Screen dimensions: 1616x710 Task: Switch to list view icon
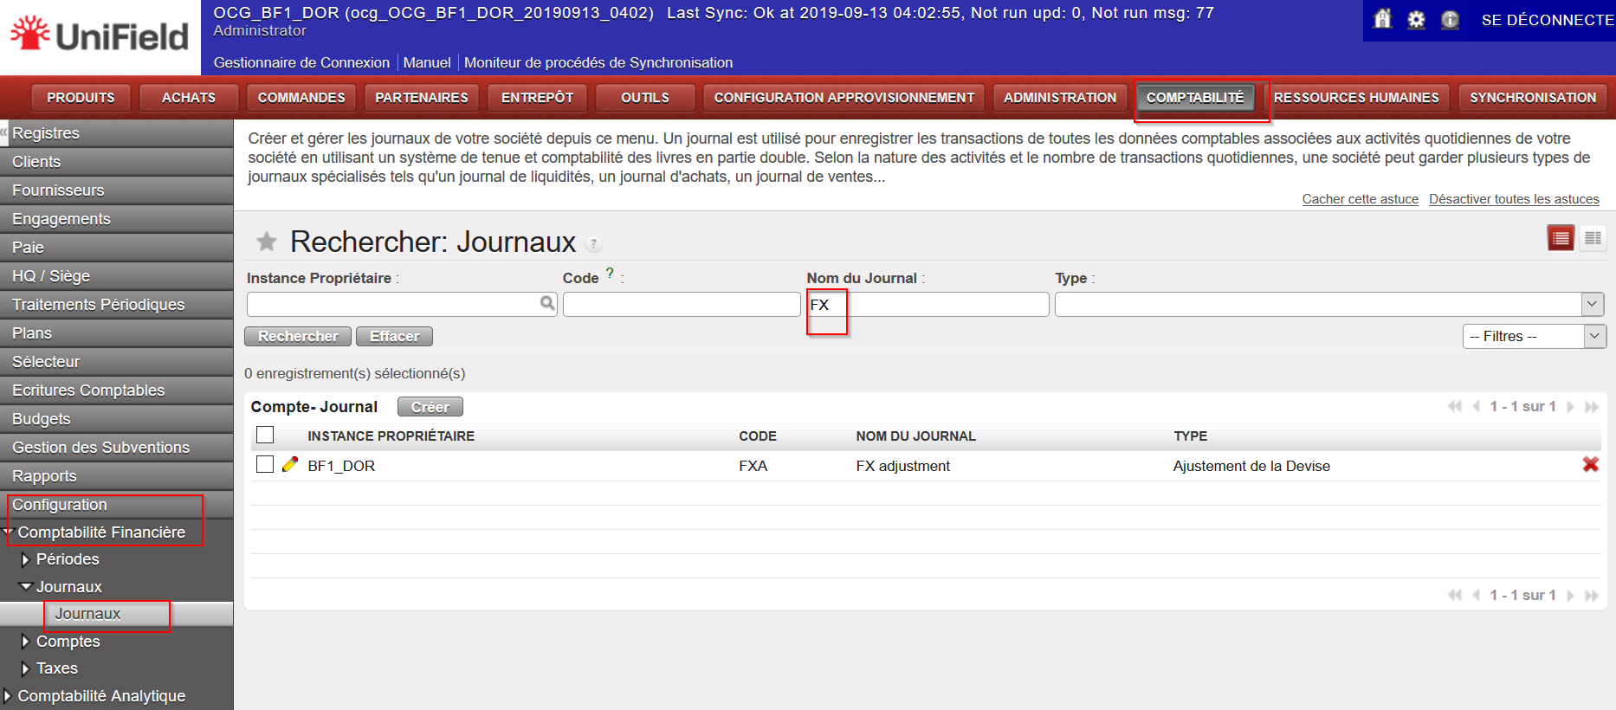point(1561,238)
